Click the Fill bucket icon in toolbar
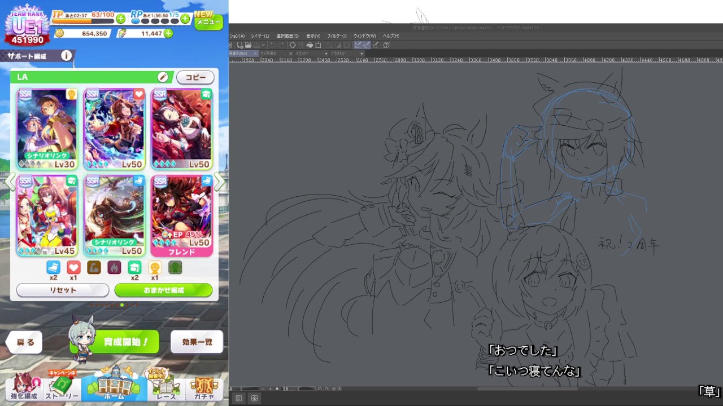The image size is (723, 406). pos(310,45)
